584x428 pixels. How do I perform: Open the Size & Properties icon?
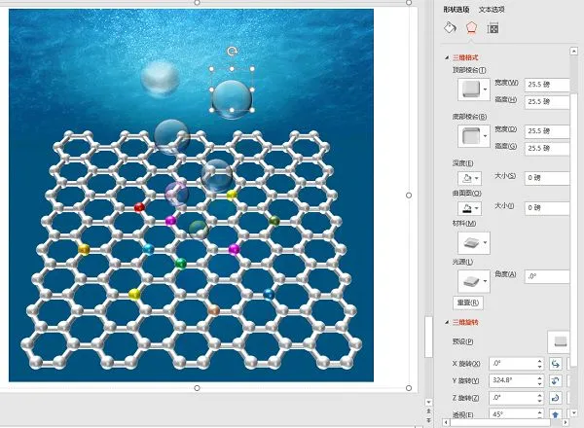click(493, 28)
